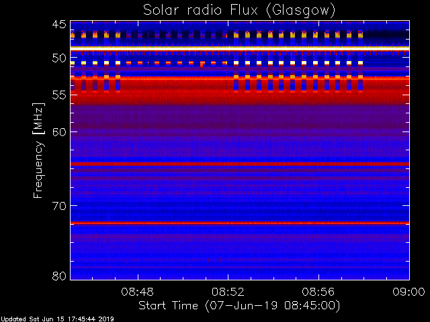Click the "Frequency [MHz]" axis label
Image resolution: width=430 pixels, height=322 pixels.
pos(38,150)
